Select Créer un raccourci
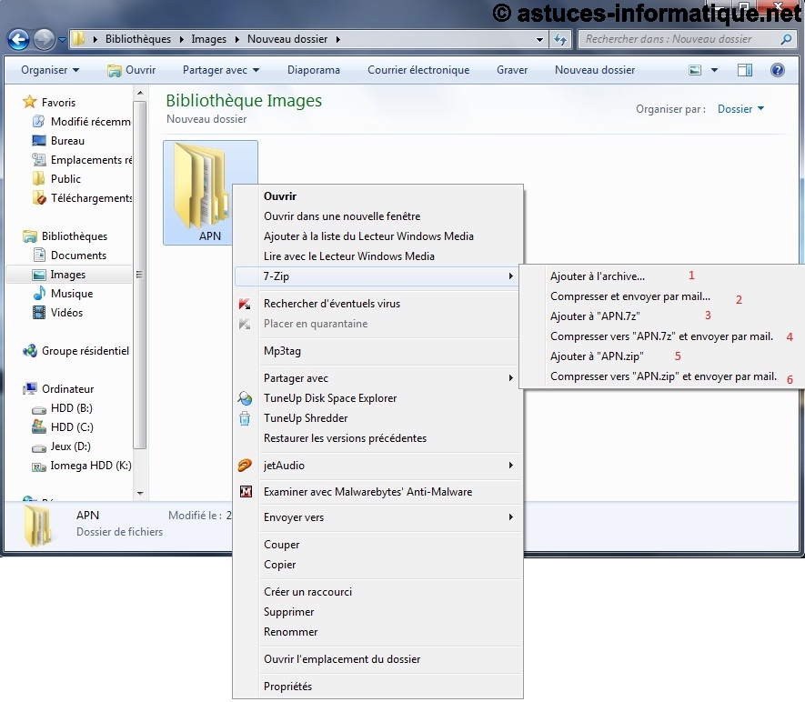805x702 pixels. pos(378,592)
